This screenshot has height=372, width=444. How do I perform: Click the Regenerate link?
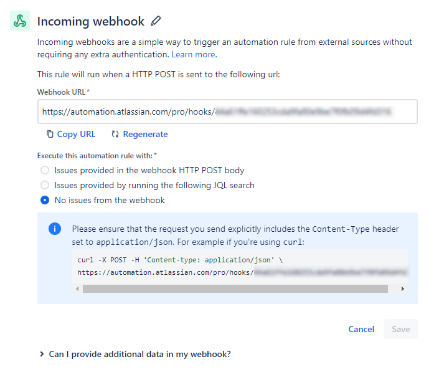pos(145,134)
